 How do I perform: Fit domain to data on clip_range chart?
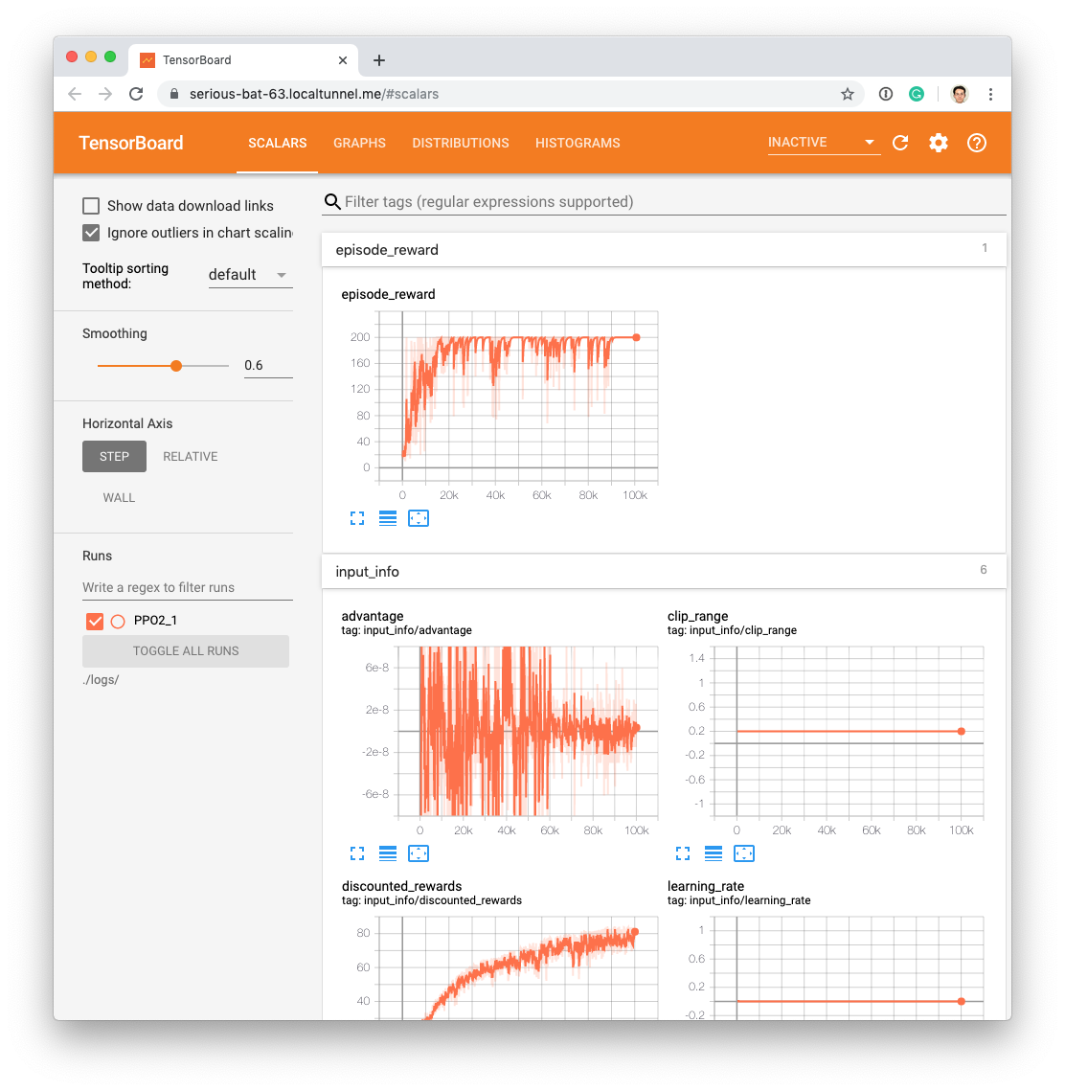[744, 852]
